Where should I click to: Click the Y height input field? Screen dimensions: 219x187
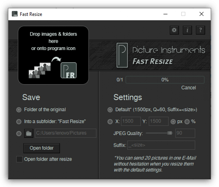(158, 121)
